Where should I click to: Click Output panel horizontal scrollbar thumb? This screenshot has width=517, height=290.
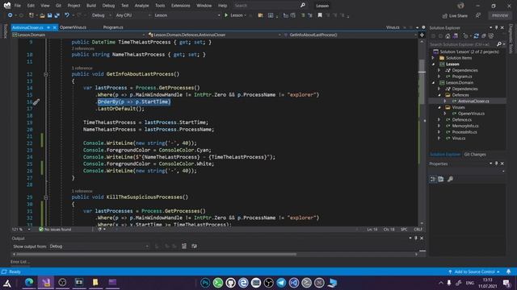(x=156, y=254)
